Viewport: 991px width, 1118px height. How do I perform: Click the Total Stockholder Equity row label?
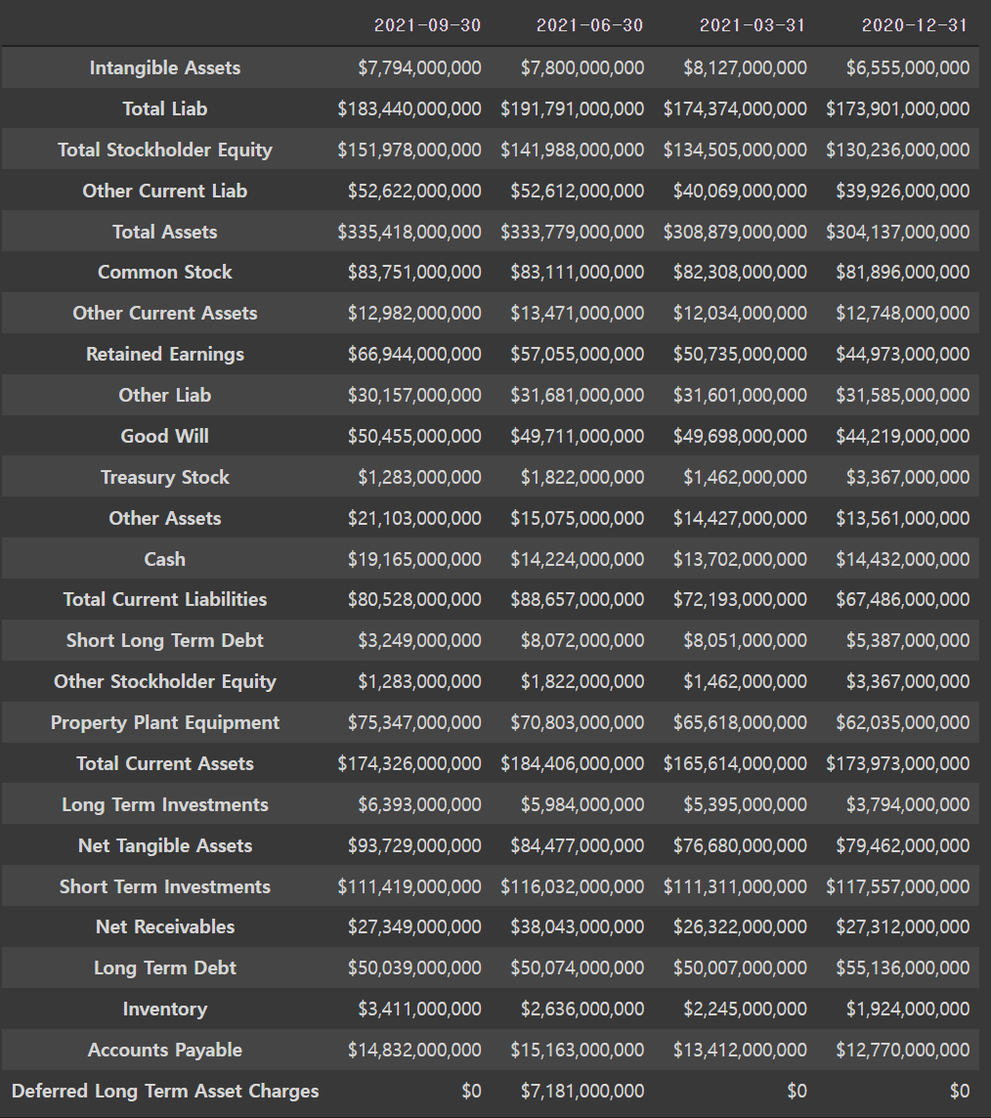(165, 150)
